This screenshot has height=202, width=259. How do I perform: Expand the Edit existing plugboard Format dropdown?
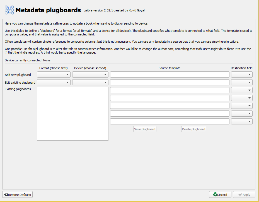pyautogui.click(x=54, y=82)
